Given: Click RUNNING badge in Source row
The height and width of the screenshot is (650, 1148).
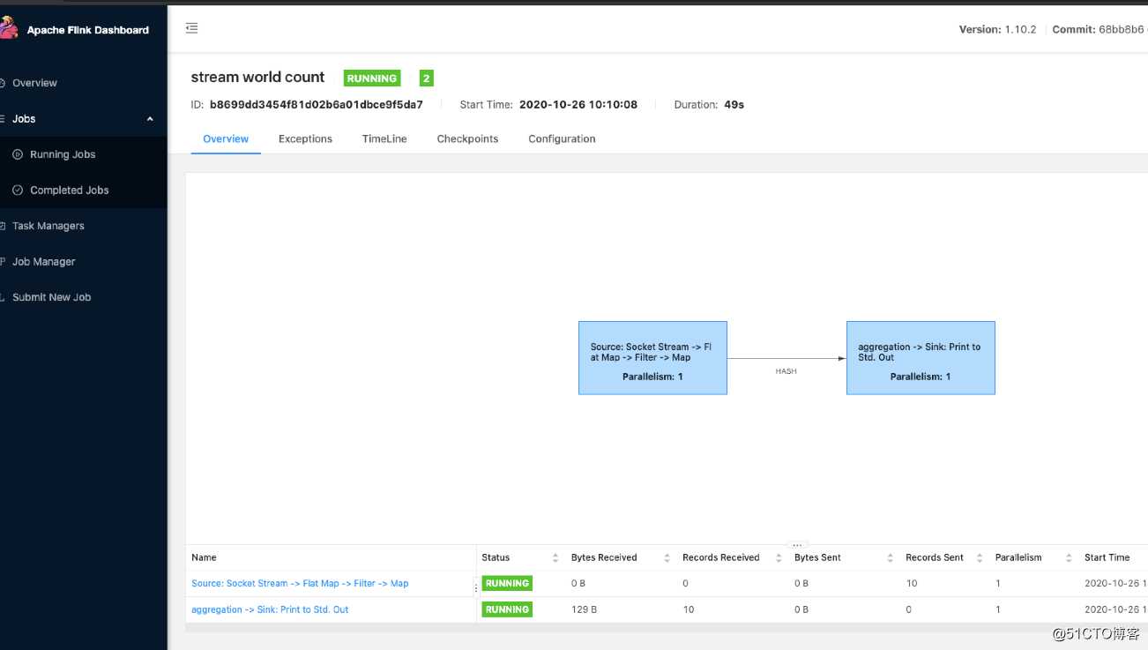Looking at the screenshot, I should (507, 583).
